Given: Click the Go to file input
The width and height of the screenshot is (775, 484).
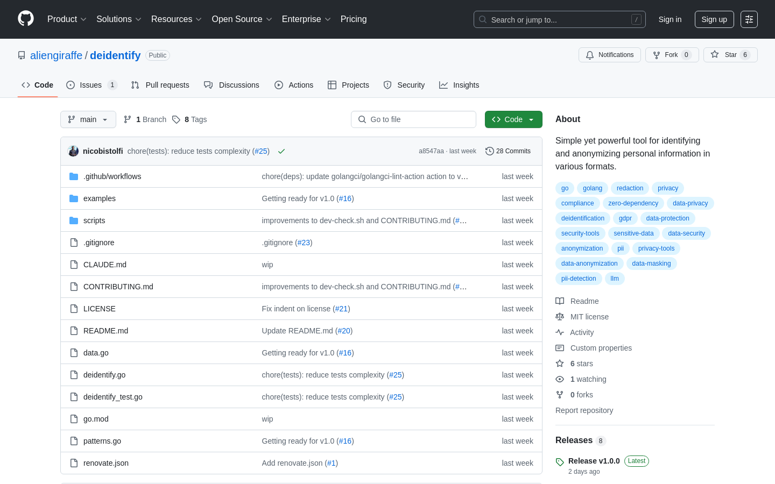Looking at the screenshot, I should tap(413, 119).
